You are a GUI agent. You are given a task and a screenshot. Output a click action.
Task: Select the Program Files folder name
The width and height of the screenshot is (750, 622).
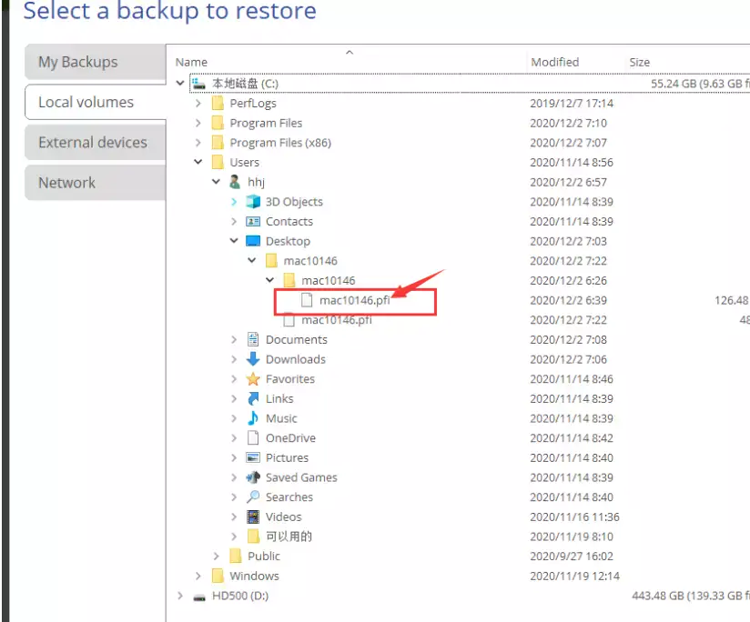[266, 123]
